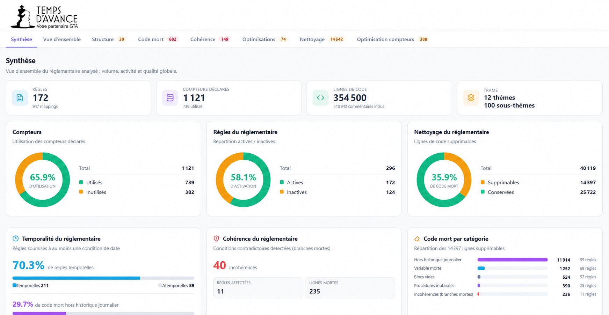Image resolution: width=609 pixels, height=315 pixels.
Task: Click the Règles 172 summary card
Action: click(x=79, y=98)
